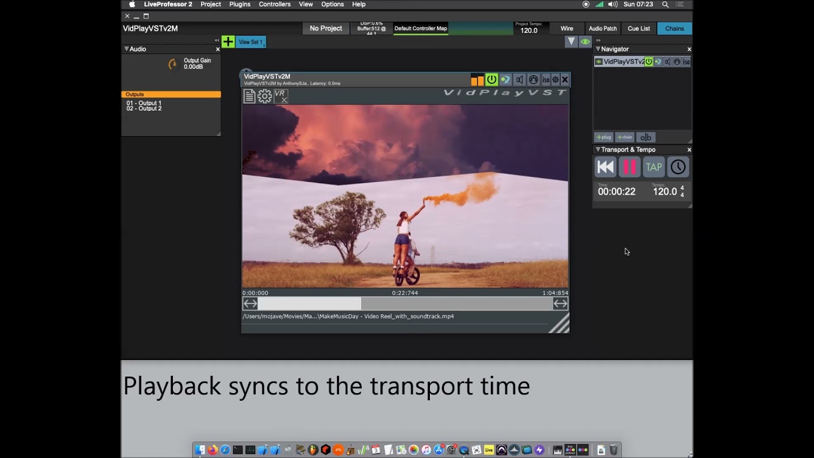Open the VidPlayVST playlist document icon

249,96
